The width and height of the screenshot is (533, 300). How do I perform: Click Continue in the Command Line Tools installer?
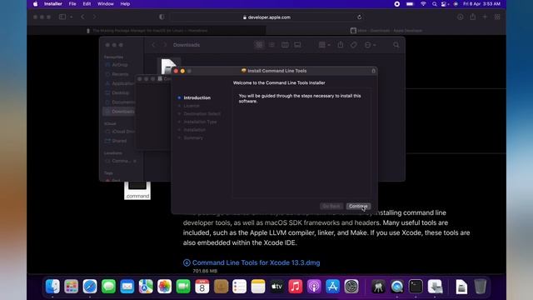tap(358, 206)
